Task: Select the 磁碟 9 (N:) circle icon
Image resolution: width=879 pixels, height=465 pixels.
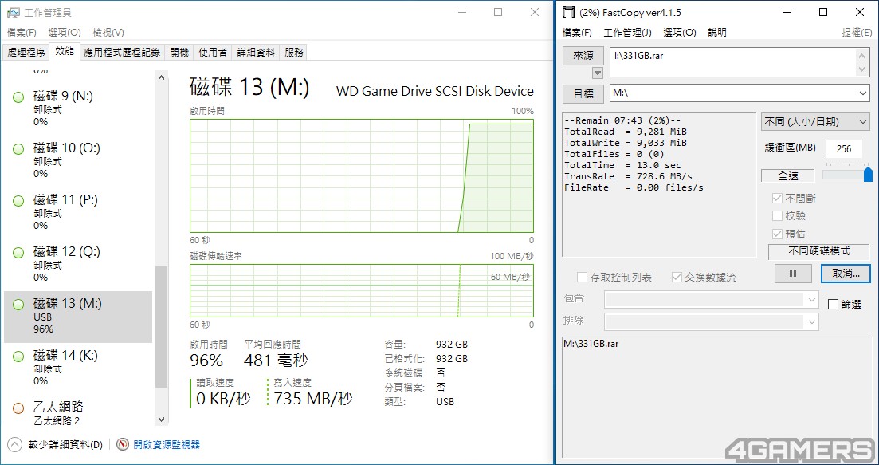Action: coord(18,97)
